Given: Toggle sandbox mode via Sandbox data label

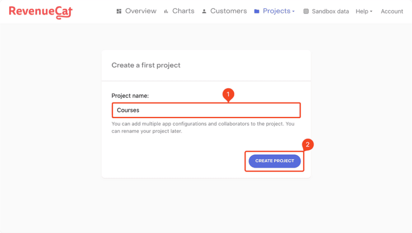Looking at the screenshot, I should click(x=330, y=12).
